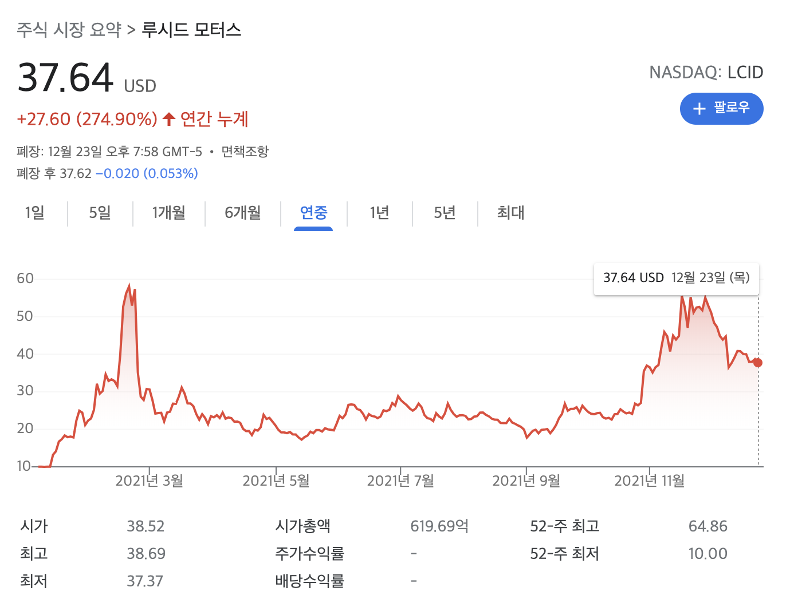794x607 pixels.
Task: Open the 주식 시장 요약 breadcrumb link
Action: click(x=69, y=30)
